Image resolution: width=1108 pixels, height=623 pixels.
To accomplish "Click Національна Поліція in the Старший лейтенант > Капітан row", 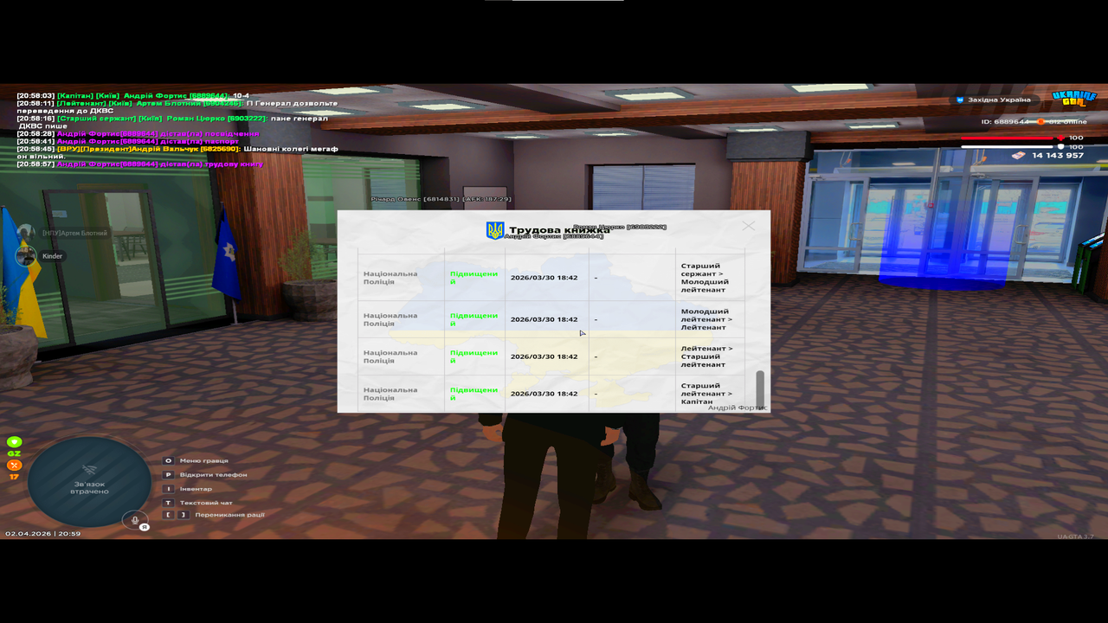I will coord(390,394).
